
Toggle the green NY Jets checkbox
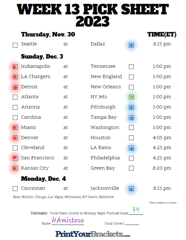131,97
